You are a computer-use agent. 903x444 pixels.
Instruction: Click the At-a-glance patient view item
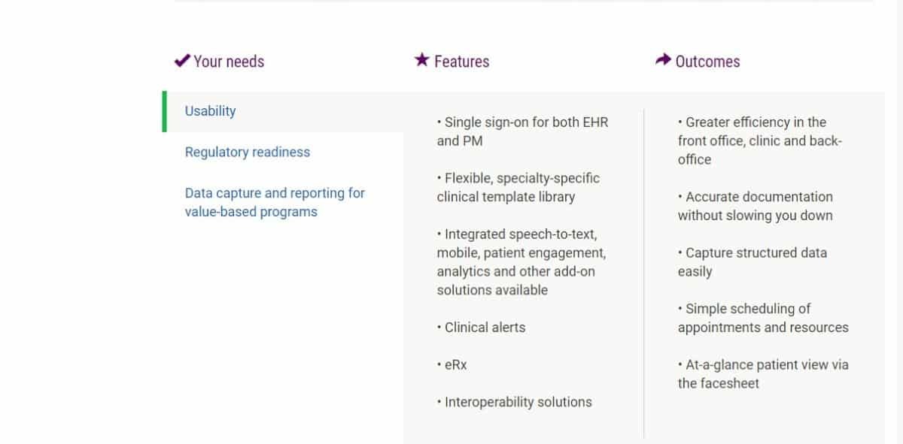coord(762,373)
